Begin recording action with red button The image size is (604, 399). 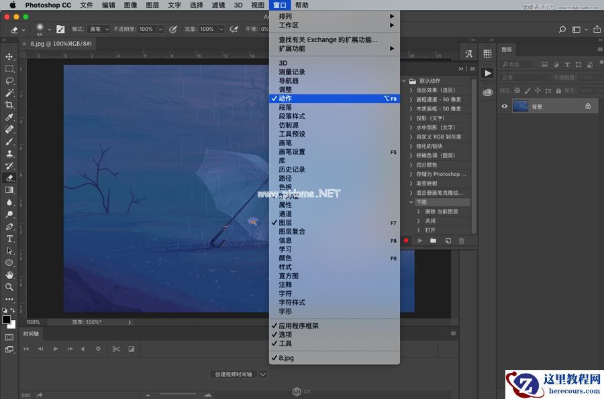click(406, 240)
